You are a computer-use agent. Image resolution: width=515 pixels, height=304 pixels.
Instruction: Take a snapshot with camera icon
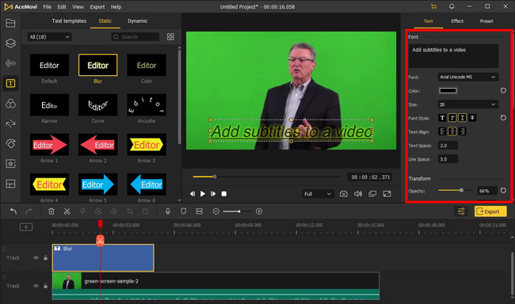click(x=344, y=194)
